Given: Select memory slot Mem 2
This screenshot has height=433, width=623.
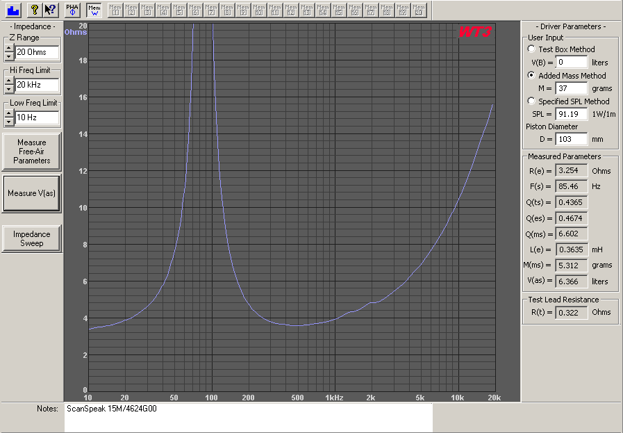Looking at the screenshot, I should click(x=131, y=10).
